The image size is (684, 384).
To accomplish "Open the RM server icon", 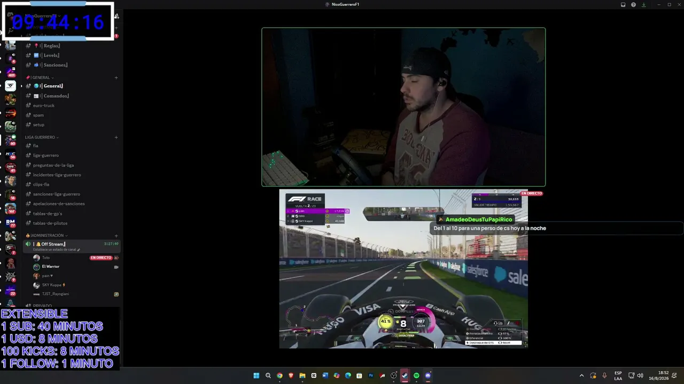I will click(11, 222).
